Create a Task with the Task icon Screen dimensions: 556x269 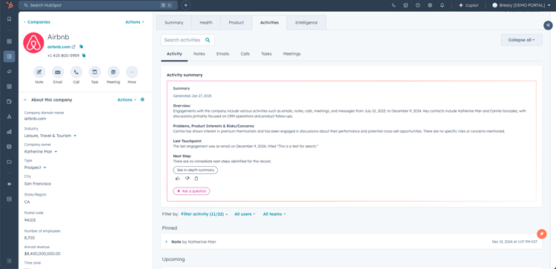coord(95,72)
